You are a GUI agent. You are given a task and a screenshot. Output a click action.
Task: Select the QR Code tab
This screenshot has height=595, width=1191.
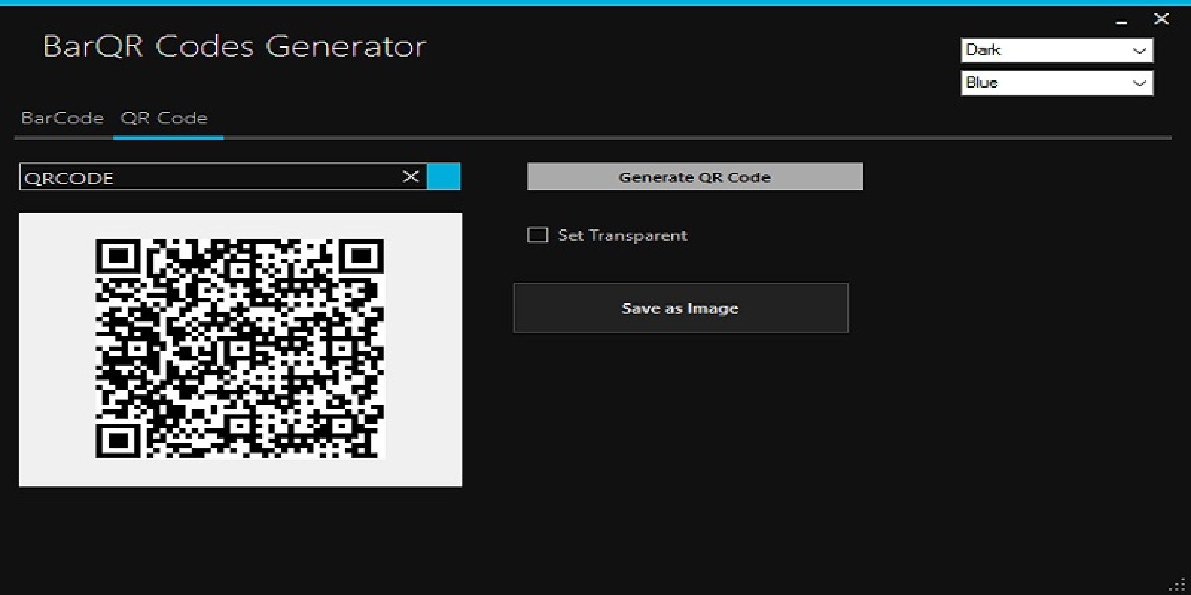tap(164, 118)
